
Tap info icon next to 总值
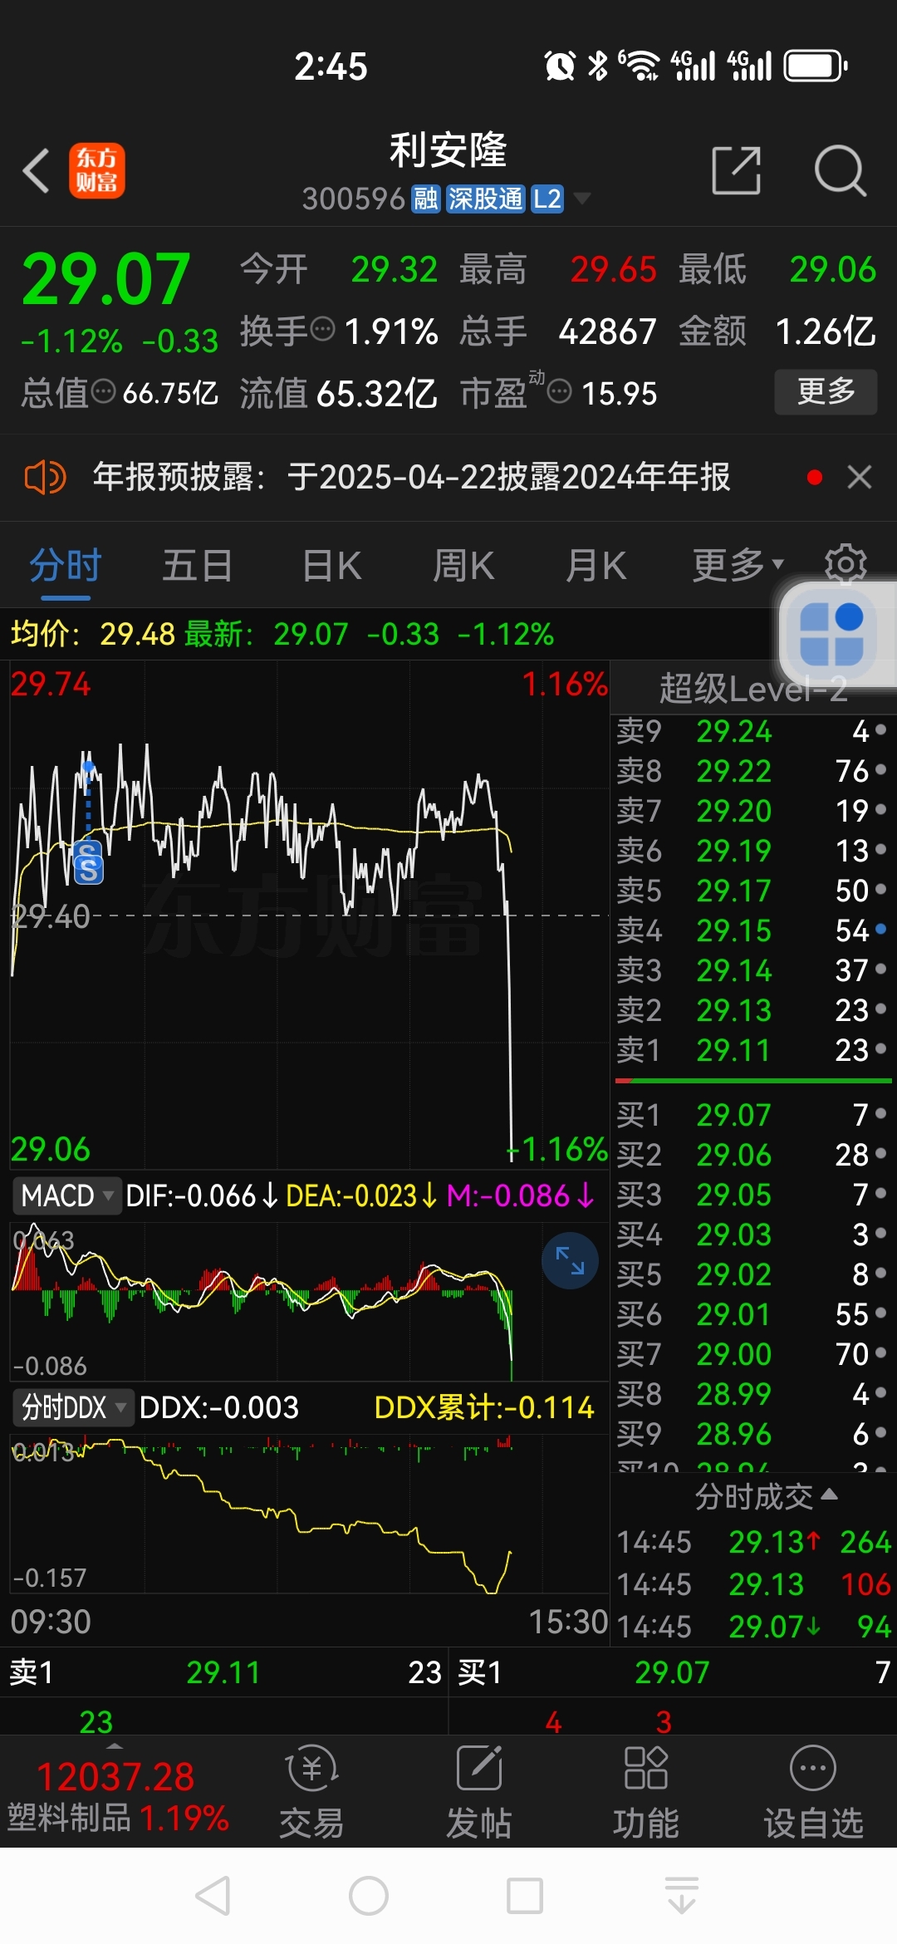pos(103,391)
